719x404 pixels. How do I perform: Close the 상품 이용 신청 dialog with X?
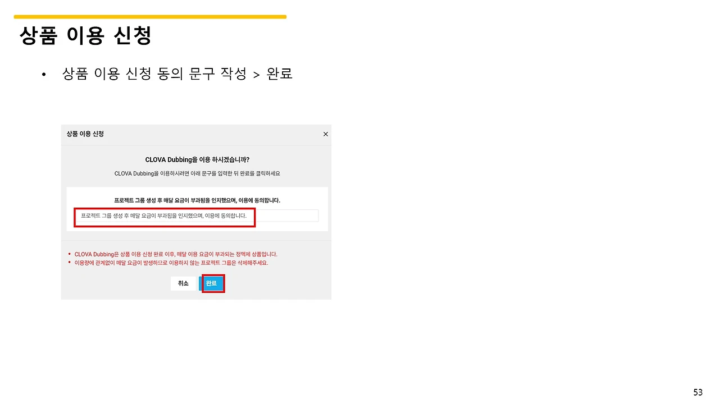click(326, 134)
